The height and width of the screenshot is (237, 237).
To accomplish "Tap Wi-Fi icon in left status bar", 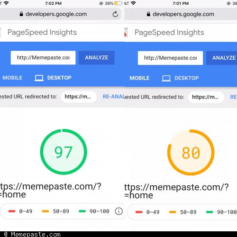I will point(6,3).
